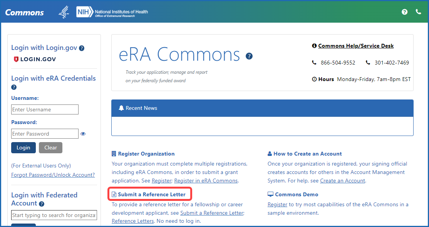This screenshot has height=227, width=429.
Task: Click the phone icon in header
Action: (x=418, y=12)
